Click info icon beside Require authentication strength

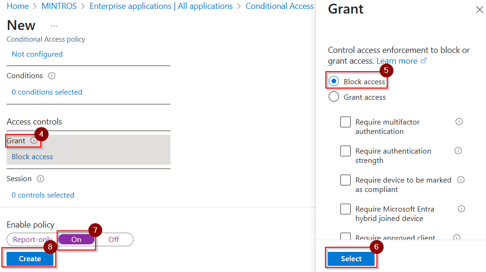coord(459,151)
